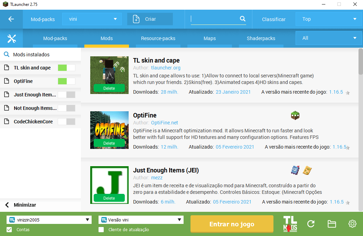
Task: Open the All filter dropdown
Action: pyautogui.click(x=329, y=38)
